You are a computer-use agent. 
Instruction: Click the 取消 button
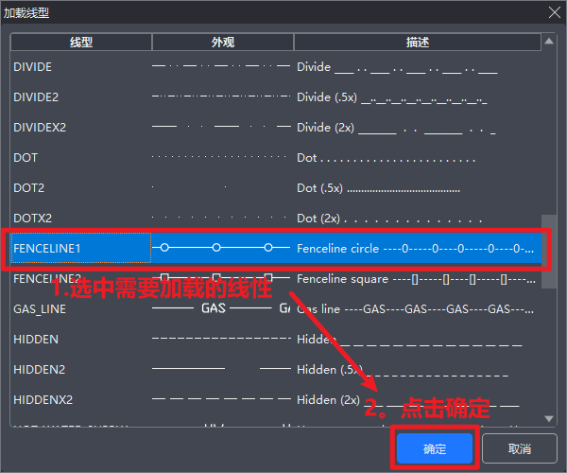coord(519,448)
